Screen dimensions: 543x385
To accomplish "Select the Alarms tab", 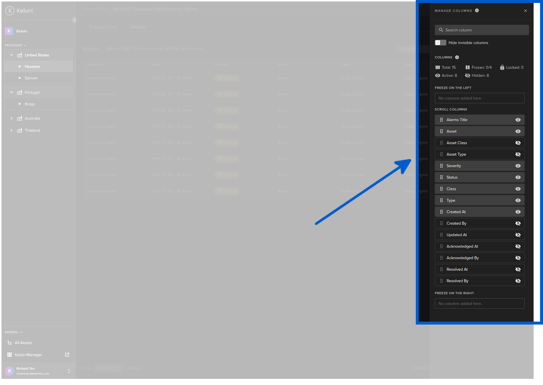I will pyautogui.click(x=138, y=27).
